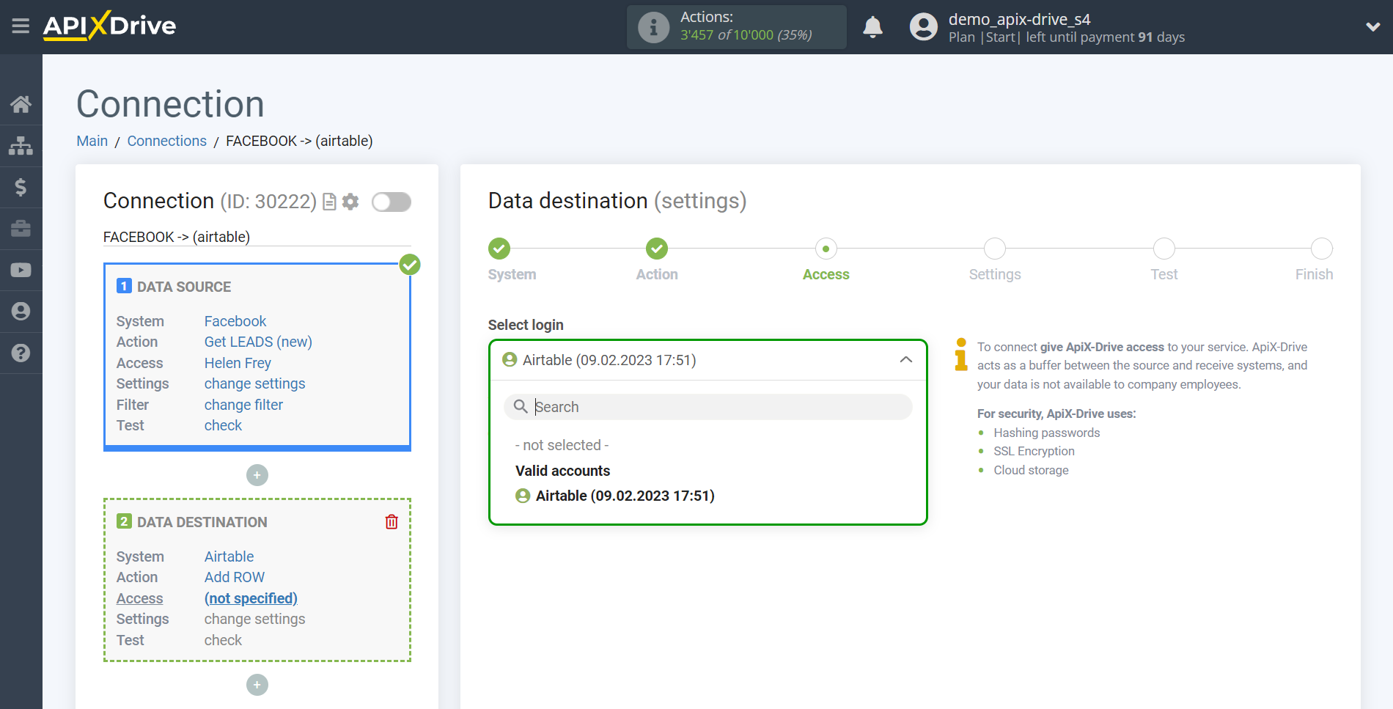
Task: Click the orange info icon
Action: [961, 355]
